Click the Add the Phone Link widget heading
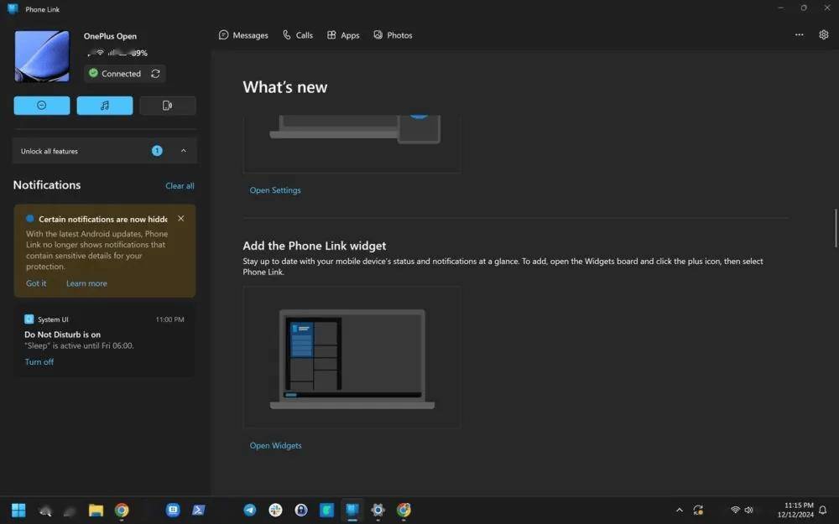The width and height of the screenshot is (839, 524). point(315,246)
